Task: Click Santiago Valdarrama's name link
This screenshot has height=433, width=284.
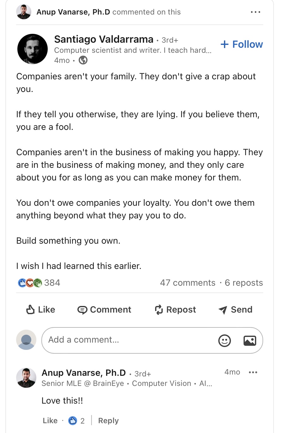Action: click(104, 39)
